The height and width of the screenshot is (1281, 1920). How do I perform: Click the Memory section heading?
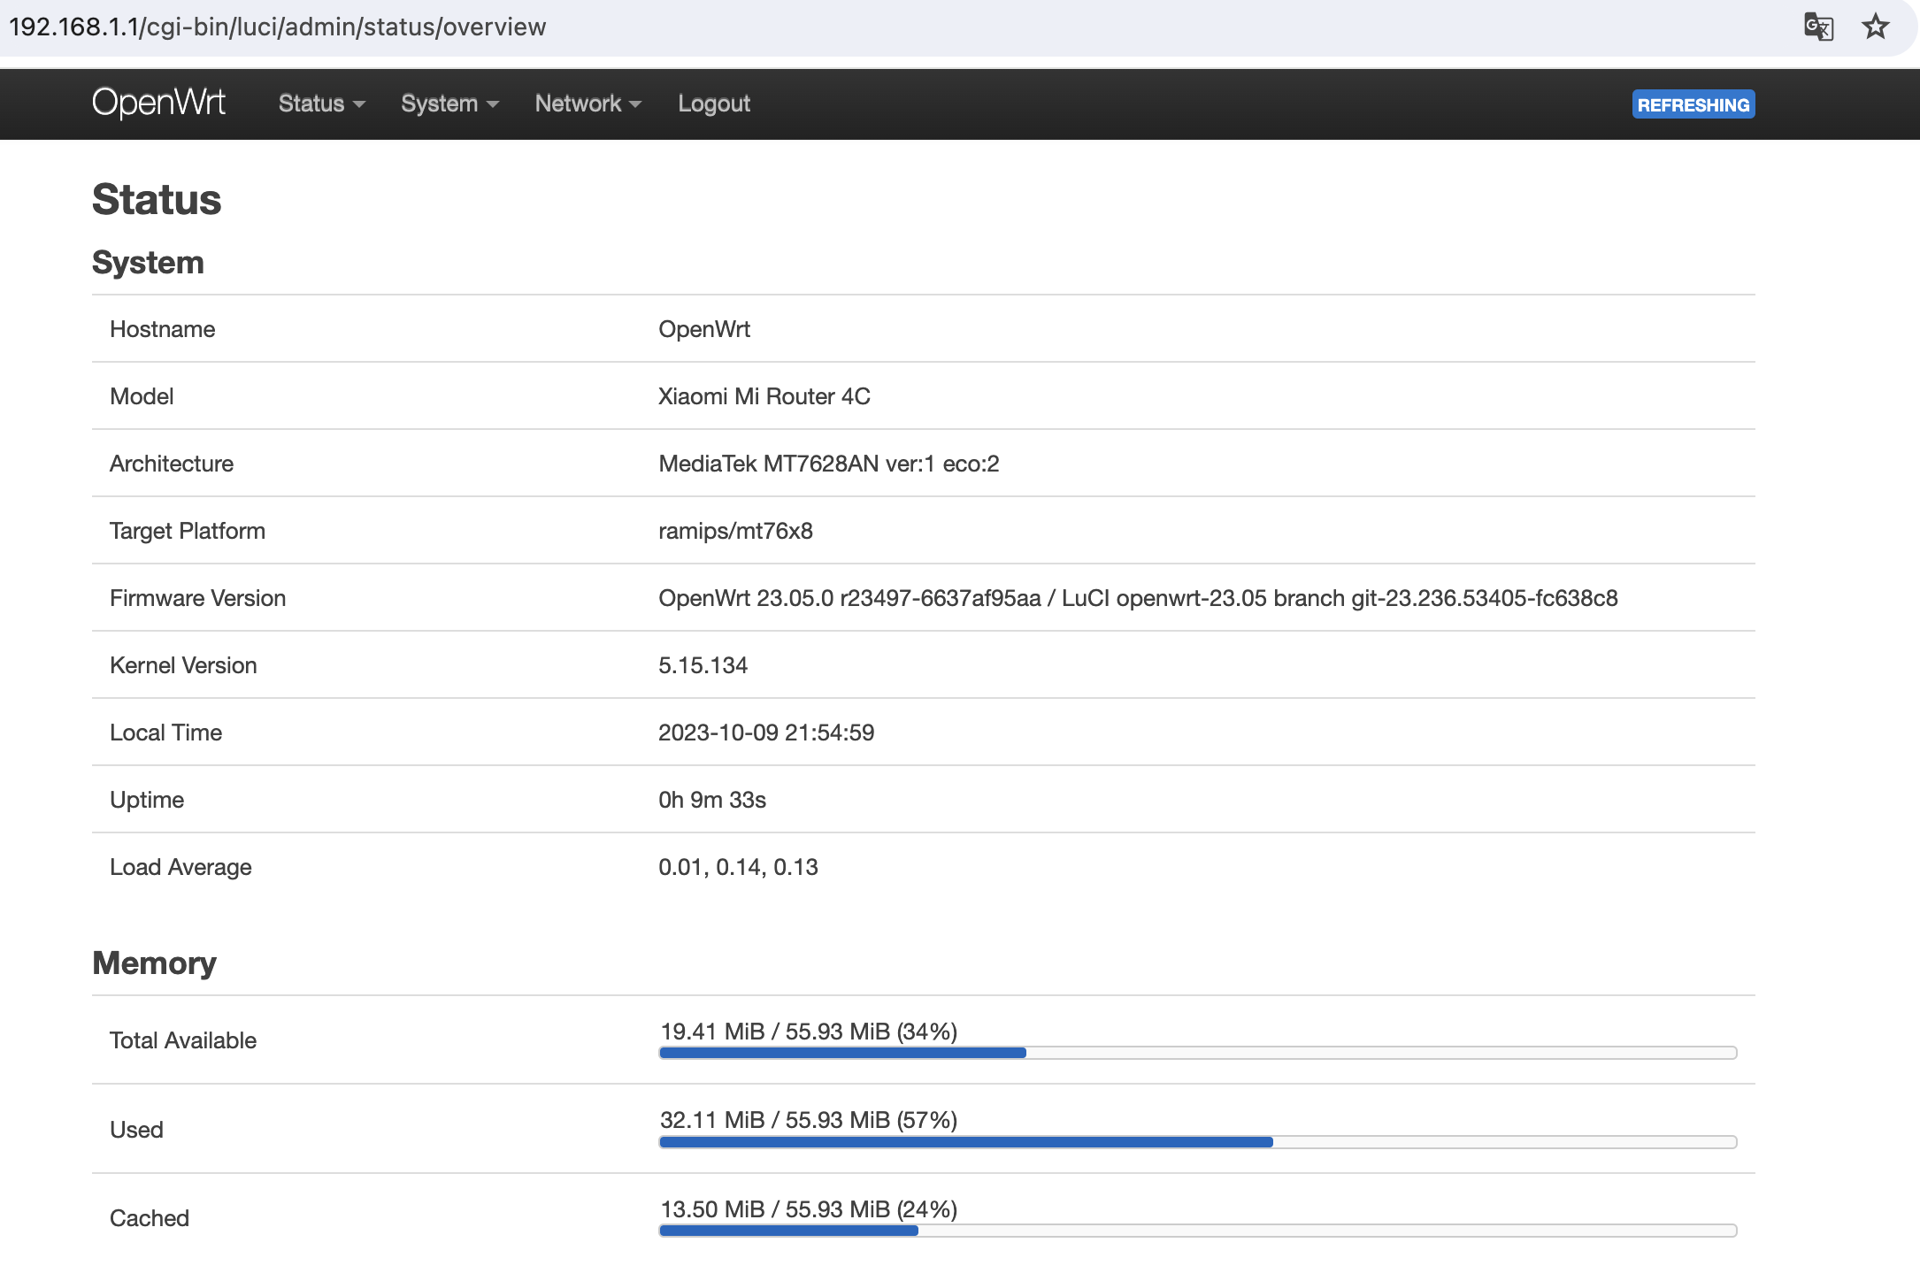[154, 963]
